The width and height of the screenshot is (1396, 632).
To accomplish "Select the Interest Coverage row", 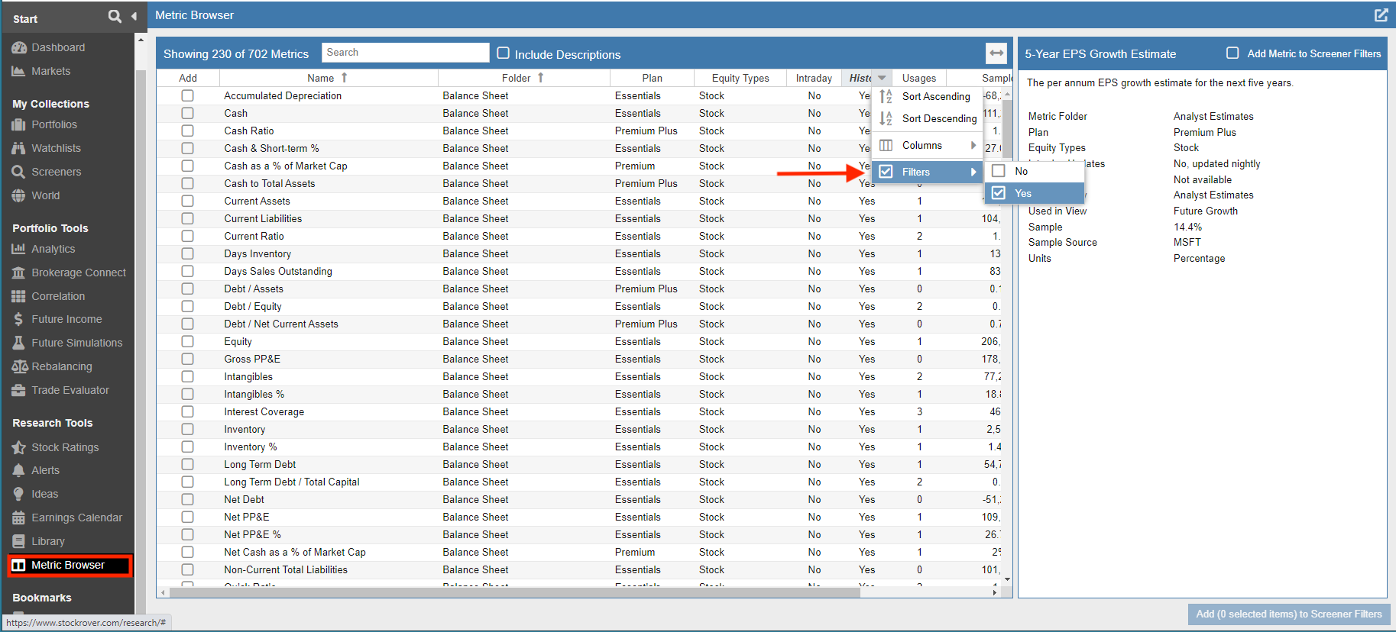I will pos(578,411).
